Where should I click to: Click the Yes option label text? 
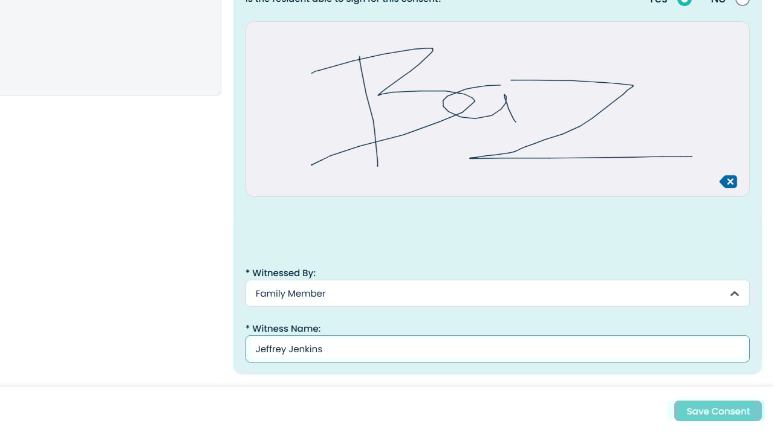coord(659,2)
